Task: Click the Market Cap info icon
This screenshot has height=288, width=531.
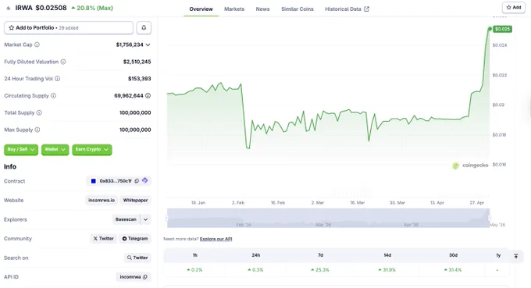Action: click(37, 44)
